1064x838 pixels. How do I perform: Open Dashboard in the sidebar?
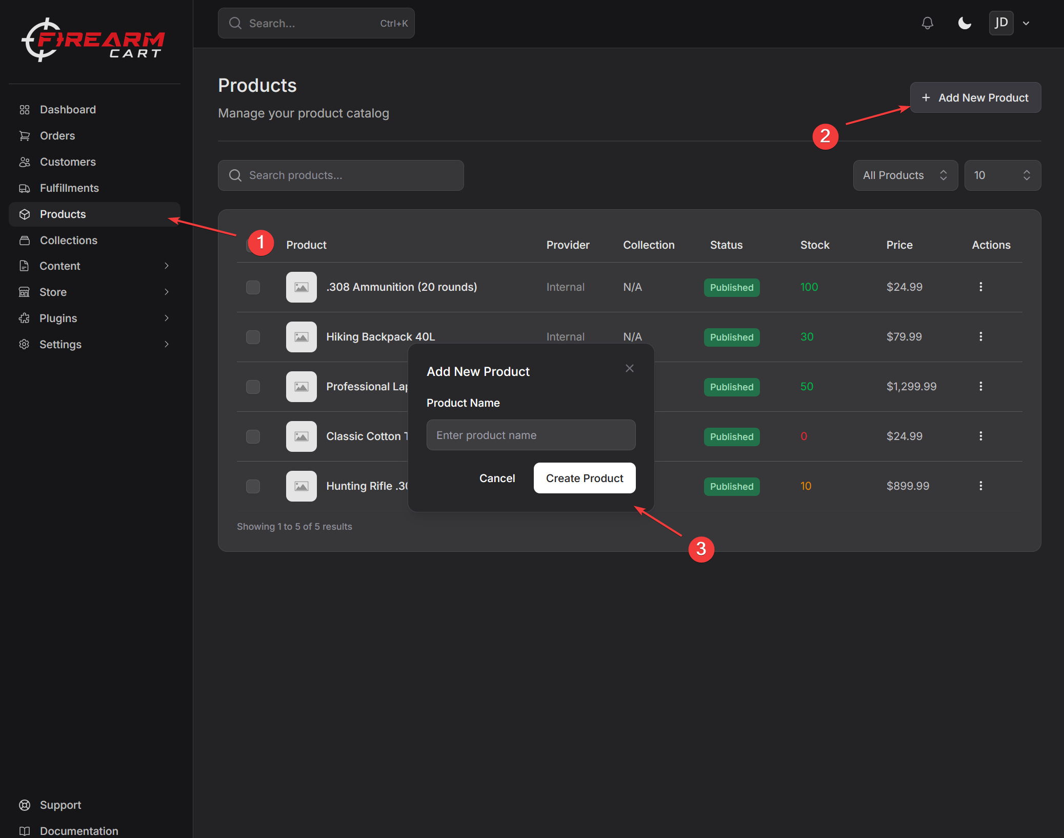pos(94,110)
